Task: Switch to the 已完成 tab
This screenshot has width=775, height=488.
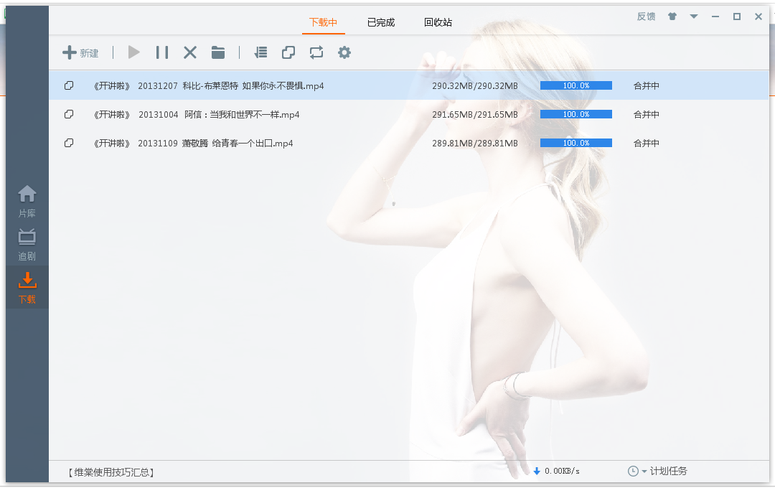Action: [381, 22]
